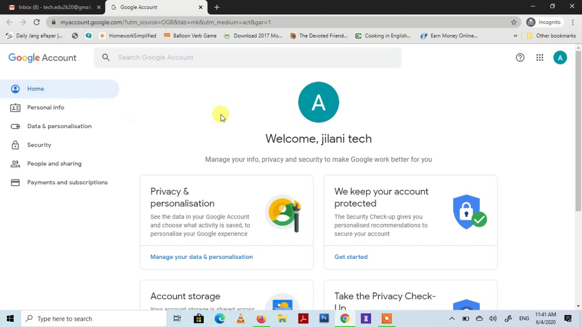Click the large profile picture avatar
Image resolution: width=582 pixels, height=327 pixels.
click(318, 102)
